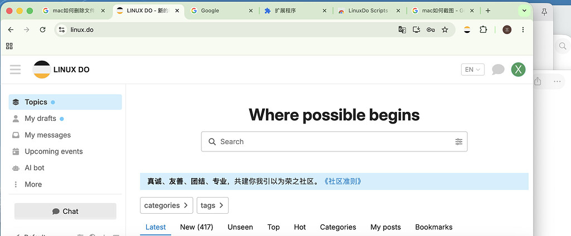Image resolution: width=571 pixels, height=236 pixels.
Task: Close the 扩展程序 tab
Action: [x=325, y=11]
